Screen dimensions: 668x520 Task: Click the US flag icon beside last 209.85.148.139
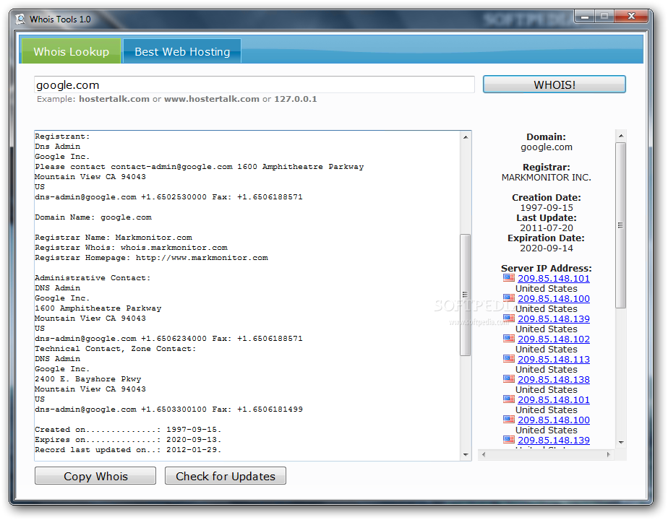[x=509, y=439]
